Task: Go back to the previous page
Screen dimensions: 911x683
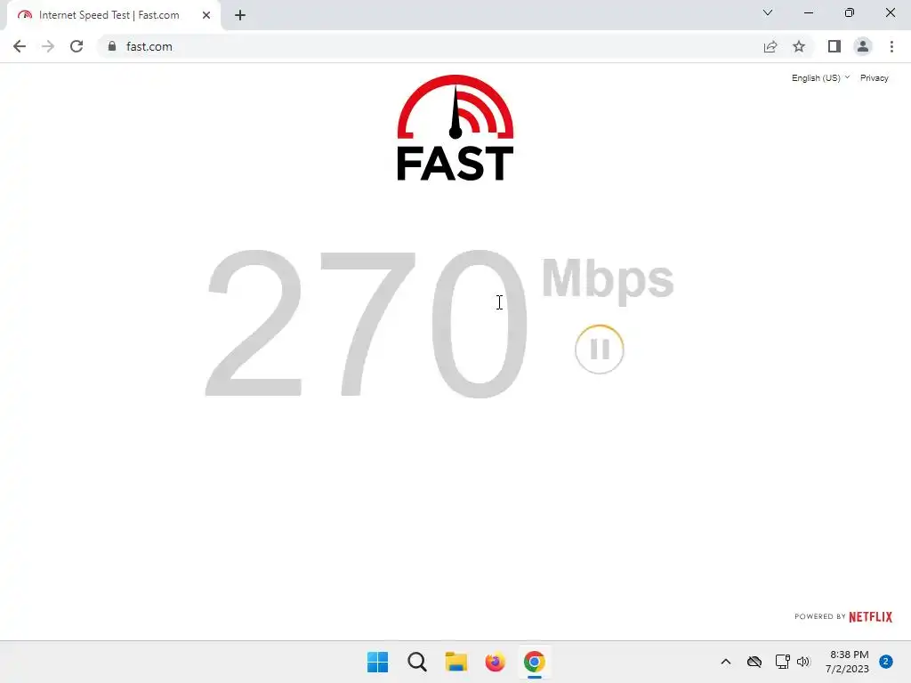Action: pyautogui.click(x=20, y=46)
